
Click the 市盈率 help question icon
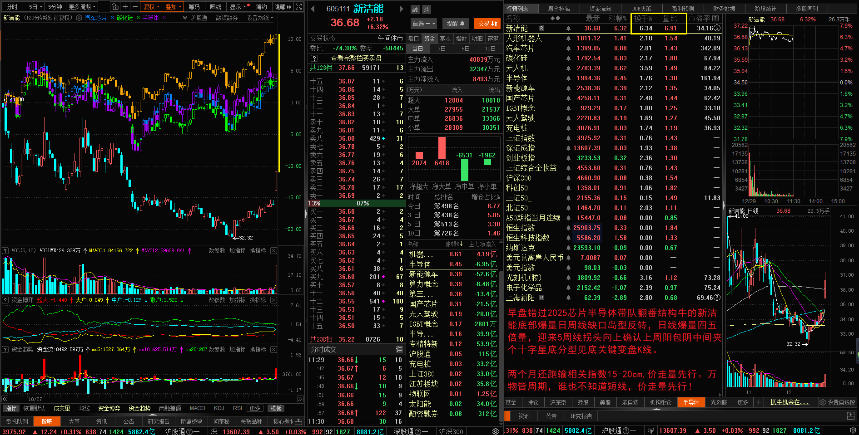click(715, 18)
